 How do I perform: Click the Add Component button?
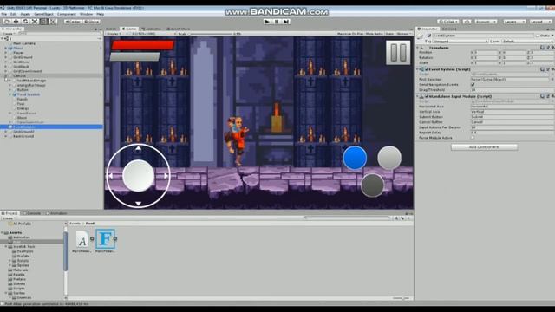coord(484,146)
